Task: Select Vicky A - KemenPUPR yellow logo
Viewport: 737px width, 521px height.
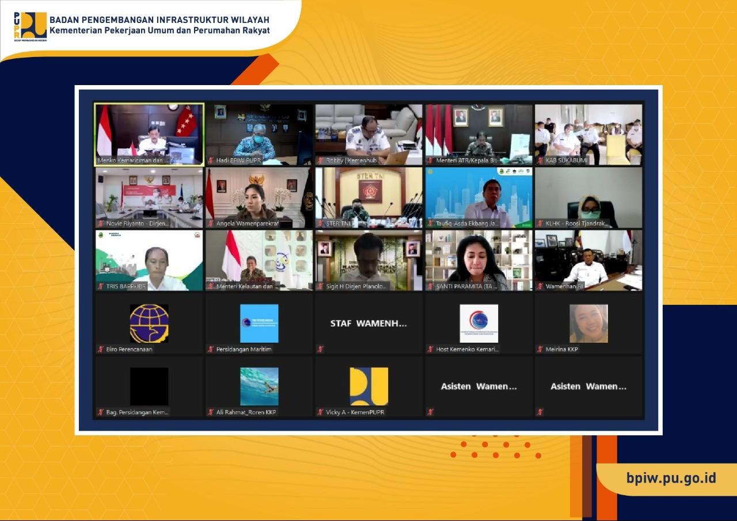Action: (x=369, y=386)
